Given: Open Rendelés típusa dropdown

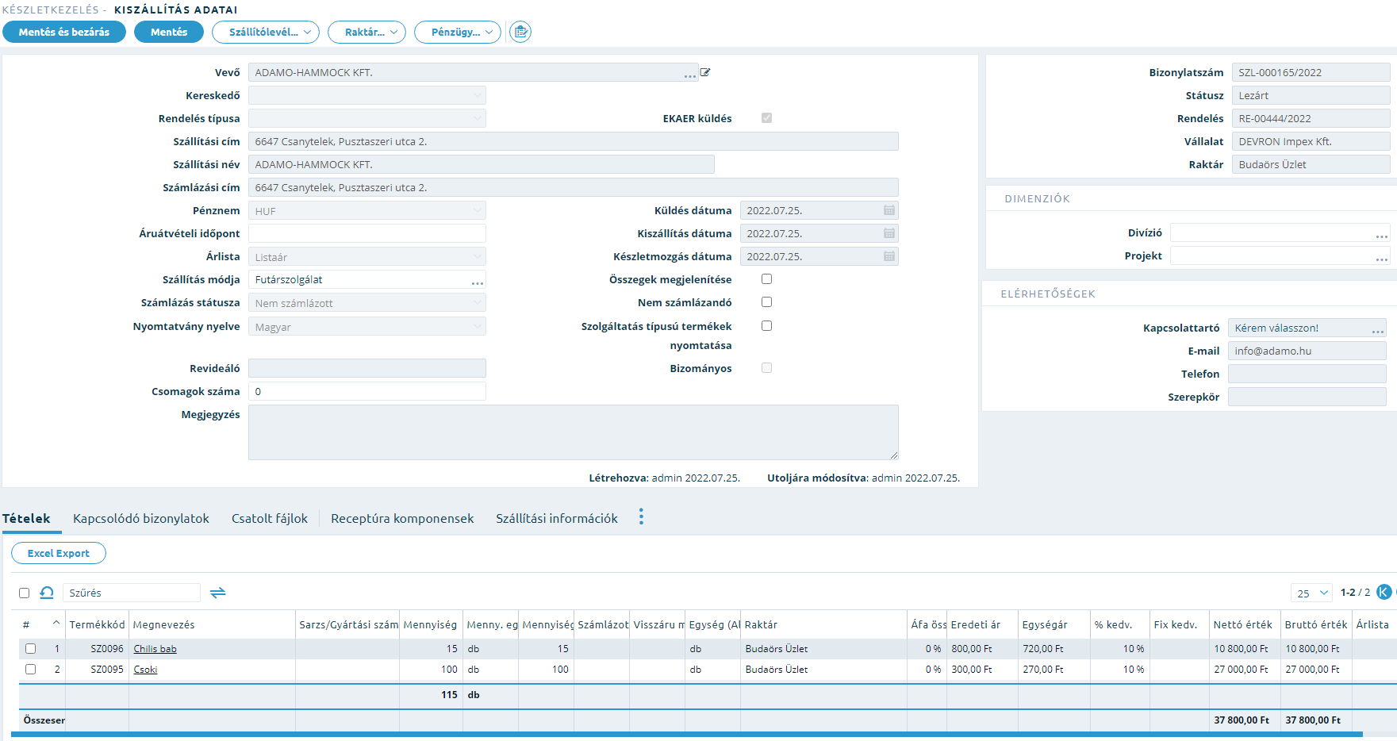Looking at the screenshot, I should point(367,118).
